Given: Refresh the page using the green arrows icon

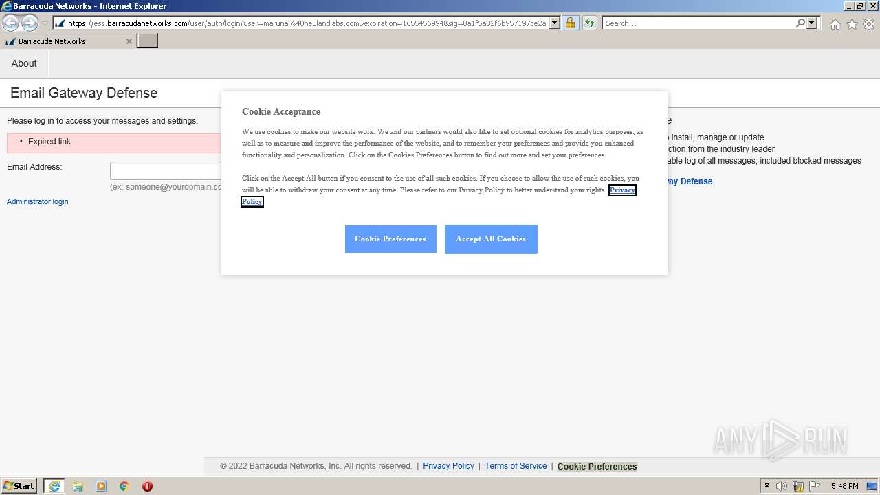Looking at the screenshot, I should coord(590,23).
